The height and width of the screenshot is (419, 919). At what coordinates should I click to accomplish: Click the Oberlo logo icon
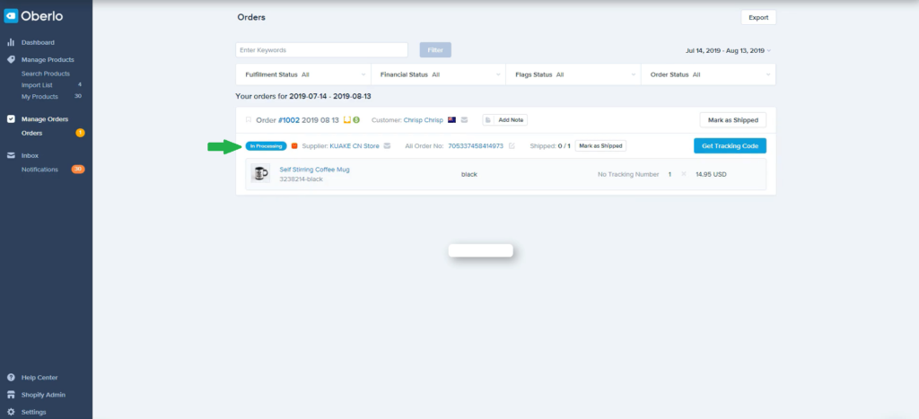point(11,16)
